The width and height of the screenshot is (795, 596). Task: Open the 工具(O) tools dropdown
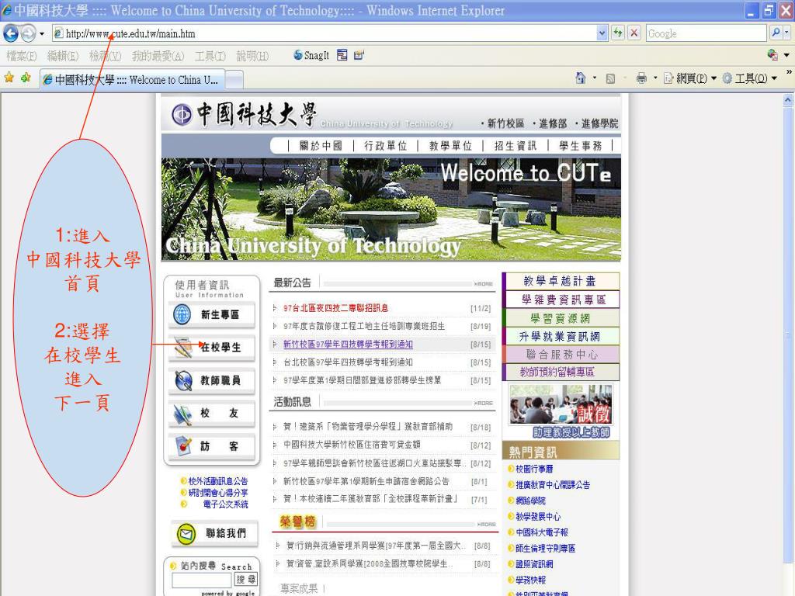point(750,78)
